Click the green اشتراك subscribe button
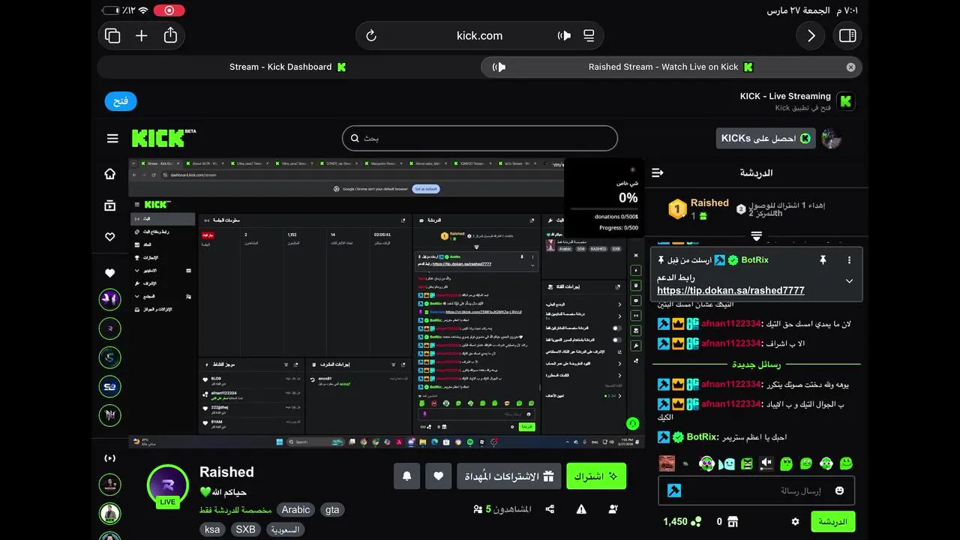The width and height of the screenshot is (960, 540). 596,476
